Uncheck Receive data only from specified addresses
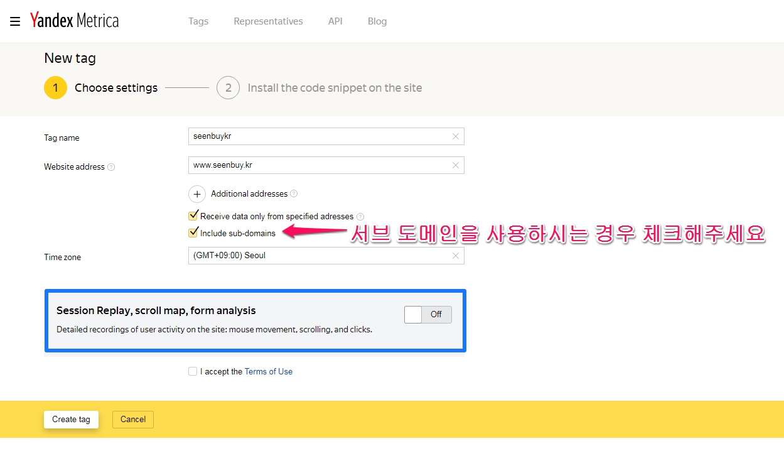The width and height of the screenshot is (784, 468). tap(193, 216)
